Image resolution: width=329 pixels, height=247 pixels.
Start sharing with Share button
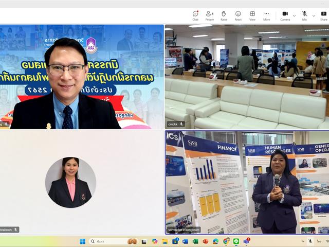(x=323, y=16)
